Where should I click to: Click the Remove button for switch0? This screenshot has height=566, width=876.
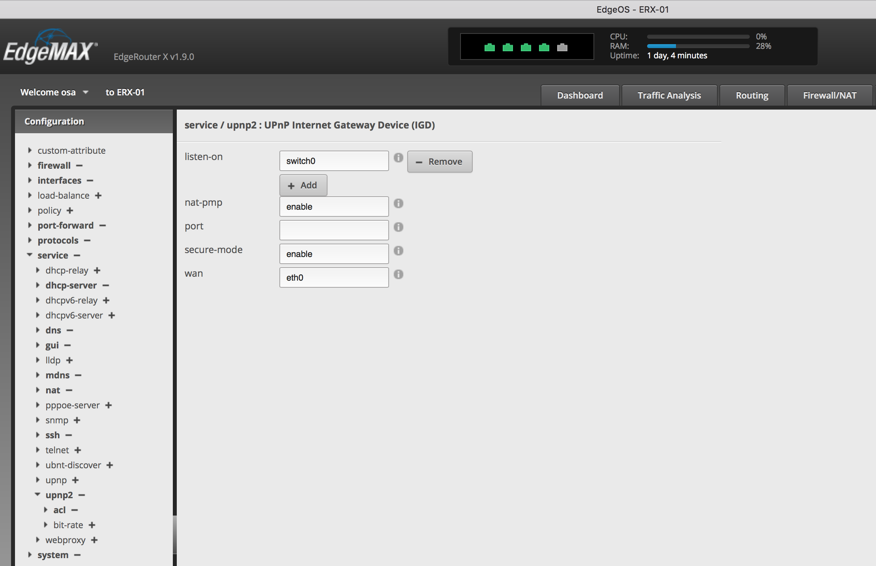coord(440,162)
